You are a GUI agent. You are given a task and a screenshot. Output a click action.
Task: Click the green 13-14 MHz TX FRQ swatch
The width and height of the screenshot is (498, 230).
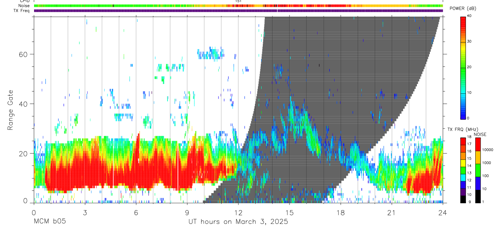(x=463, y=170)
